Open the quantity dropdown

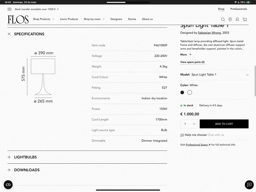coord(189,124)
